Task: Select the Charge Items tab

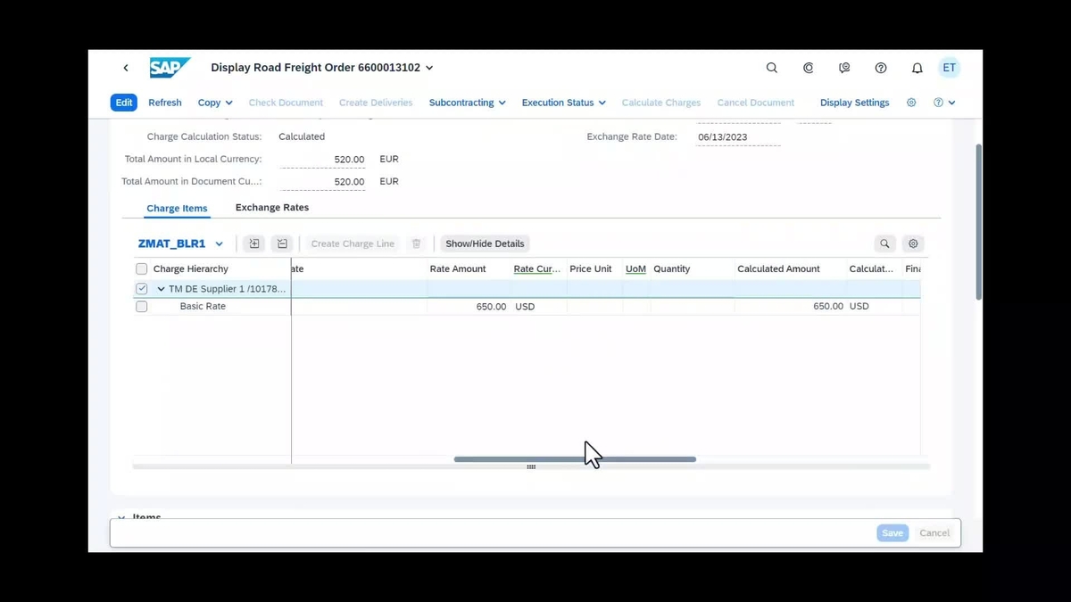Action: tap(176, 207)
